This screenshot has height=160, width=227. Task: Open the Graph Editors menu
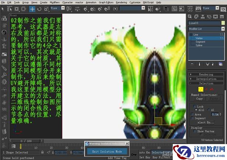click(106, 2)
